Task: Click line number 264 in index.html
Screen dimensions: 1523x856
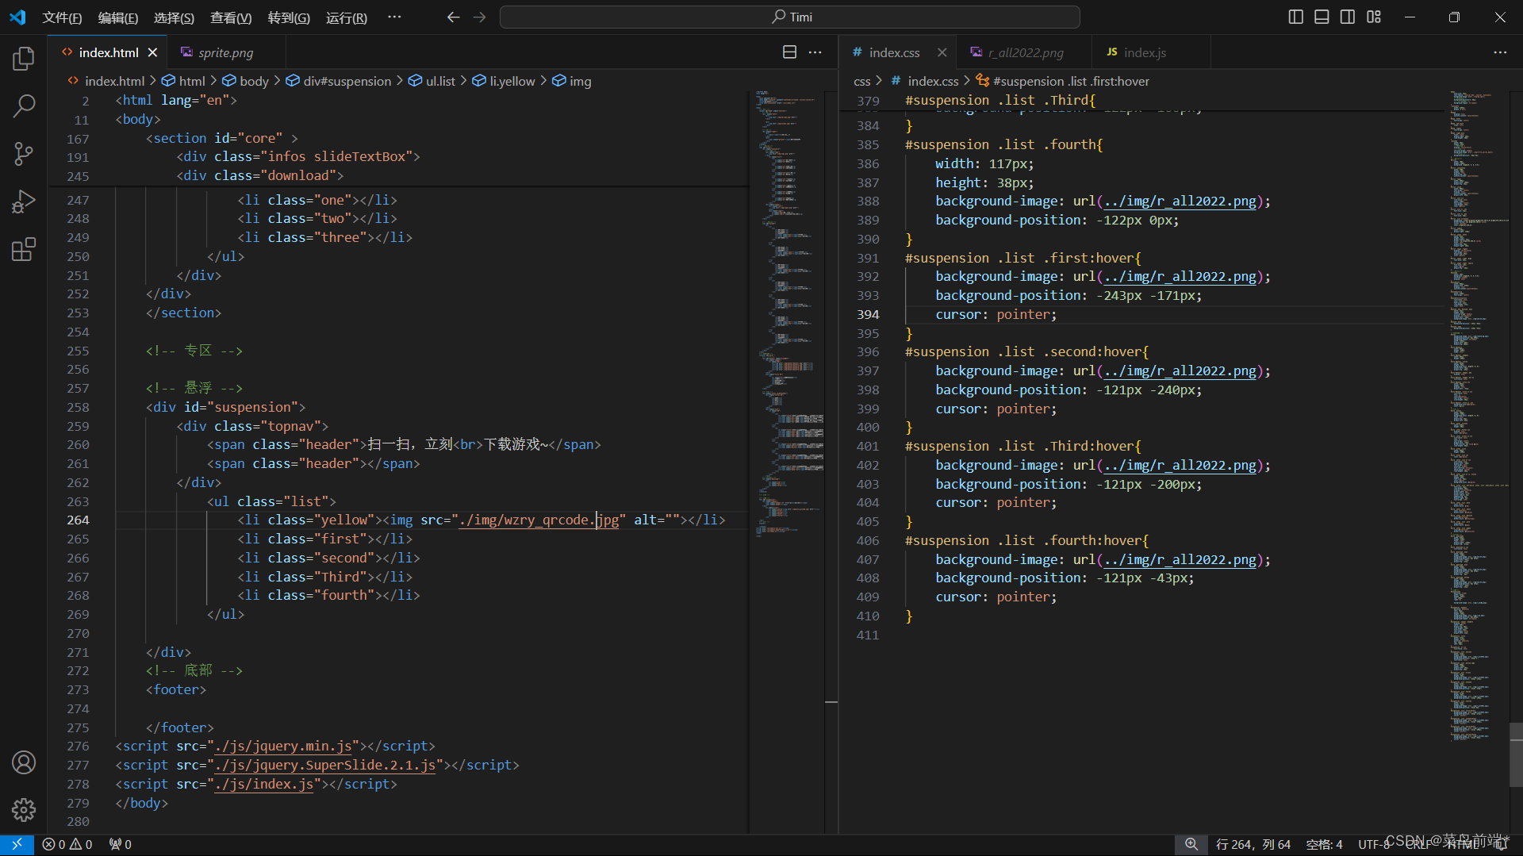Action: 78,520
